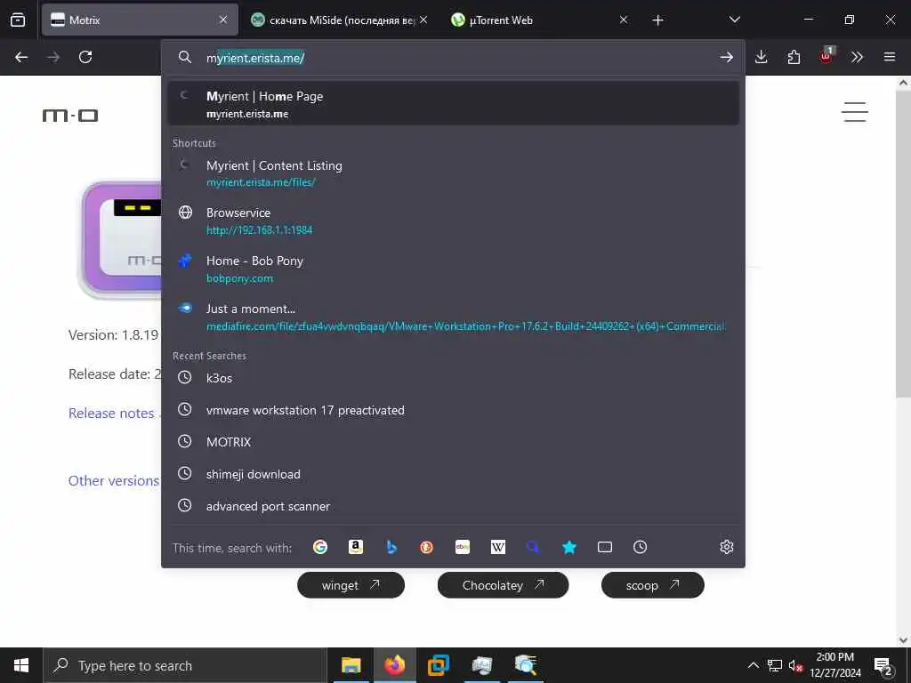The width and height of the screenshot is (911, 683).
Task: Open the network status tray icon
Action: tap(775, 665)
